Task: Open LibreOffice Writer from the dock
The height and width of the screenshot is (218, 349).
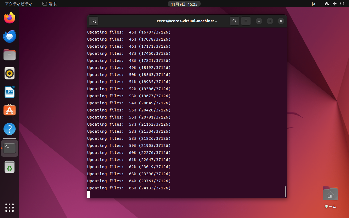Action: pyautogui.click(x=10, y=92)
